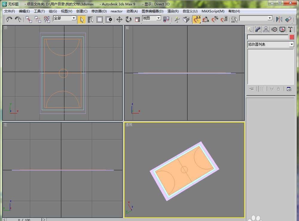Image resolution: width=299 pixels, height=221 pixels.
Task: Switch to the Hierarchy command panel tab
Action: coord(266,29)
